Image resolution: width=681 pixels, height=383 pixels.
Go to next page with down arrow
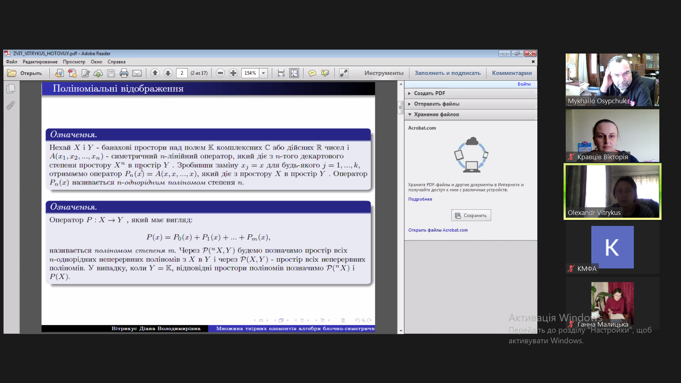tap(168, 73)
